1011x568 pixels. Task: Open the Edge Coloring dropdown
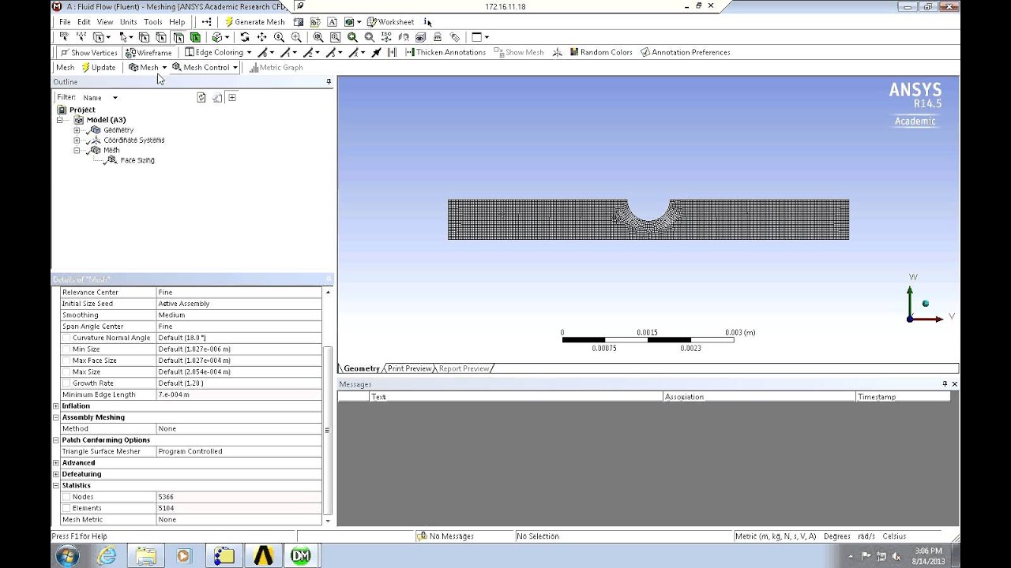pos(218,53)
